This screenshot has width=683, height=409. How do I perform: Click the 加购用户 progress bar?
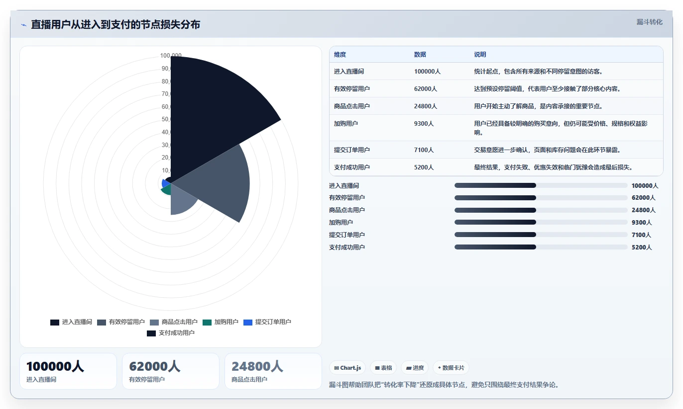(x=541, y=222)
